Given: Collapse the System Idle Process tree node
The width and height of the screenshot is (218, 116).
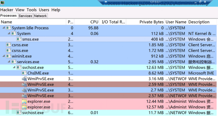Looking at the screenshot, I should click(4, 28).
